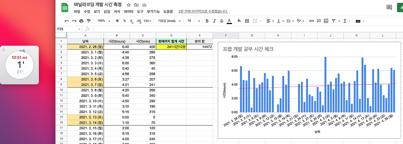Screen dimensions: 403x144
Task: Open the 도구 menu
Action: click(x=140, y=11)
